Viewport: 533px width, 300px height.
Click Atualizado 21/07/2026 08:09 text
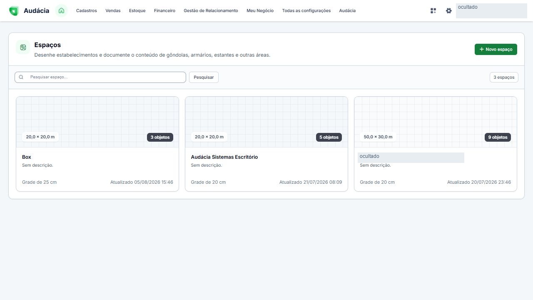point(311,182)
